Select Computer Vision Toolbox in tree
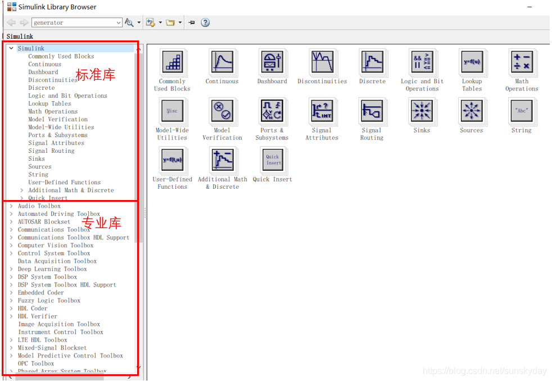Screen dimensions: 552x381 [56, 246]
